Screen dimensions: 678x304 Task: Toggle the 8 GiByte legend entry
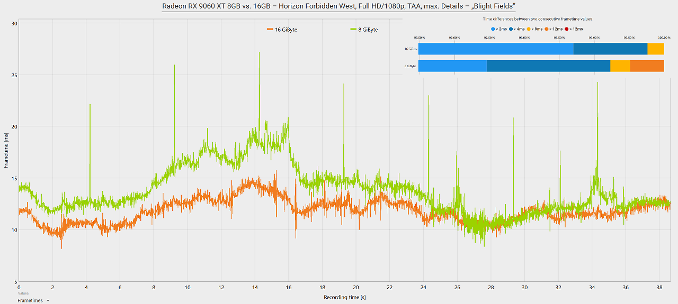[364, 30]
